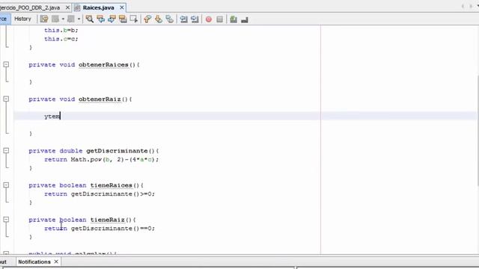Click the Uncomment toolbar icon
The height and width of the screenshot is (269, 479).
pos(245,20)
